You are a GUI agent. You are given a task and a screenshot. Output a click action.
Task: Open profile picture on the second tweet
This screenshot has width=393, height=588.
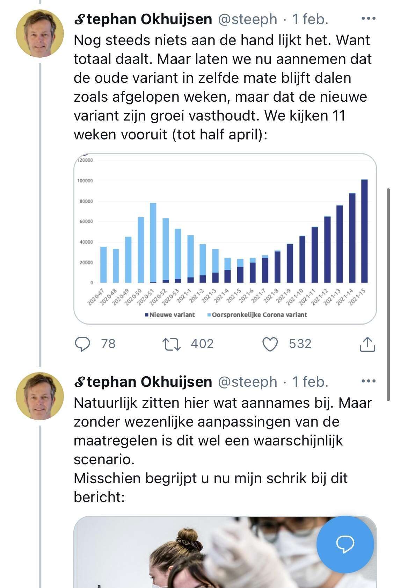click(x=40, y=396)
